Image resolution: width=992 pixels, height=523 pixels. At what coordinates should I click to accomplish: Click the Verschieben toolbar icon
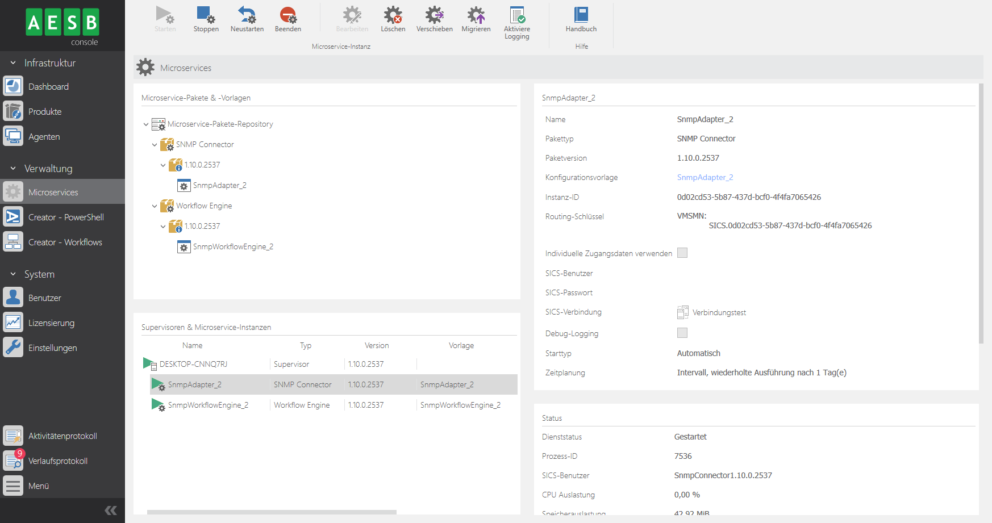coord(434,16)
